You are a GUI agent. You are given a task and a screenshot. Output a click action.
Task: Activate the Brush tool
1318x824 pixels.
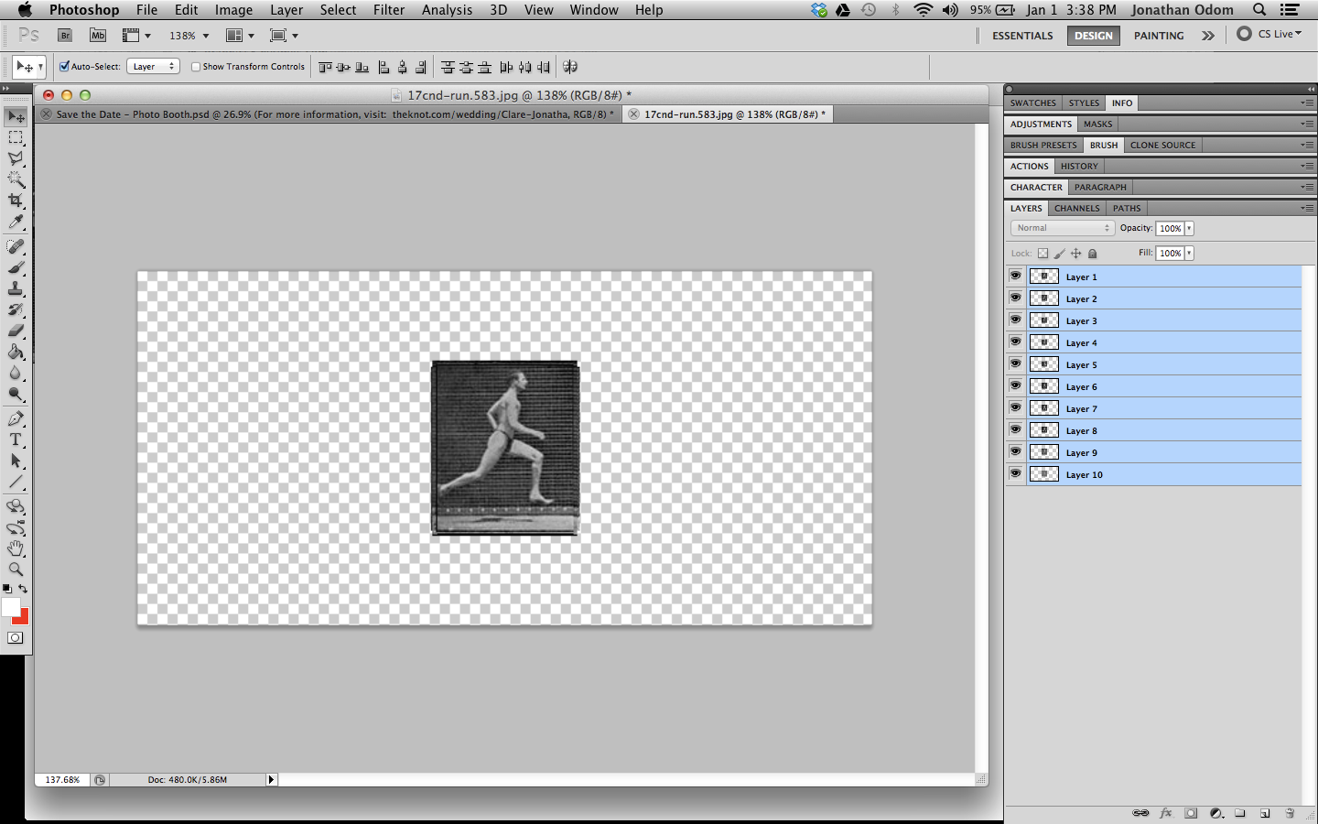point(15,267)
